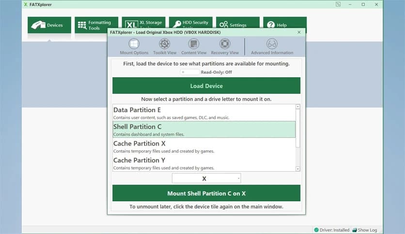
Task: Close the Load Original Xbox HDD dialog
Action: click(x=299, y=32)
